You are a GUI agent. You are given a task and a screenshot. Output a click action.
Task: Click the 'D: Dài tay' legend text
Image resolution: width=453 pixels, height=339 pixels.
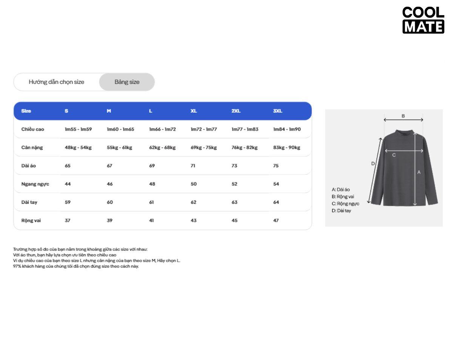tap(341, 211)
